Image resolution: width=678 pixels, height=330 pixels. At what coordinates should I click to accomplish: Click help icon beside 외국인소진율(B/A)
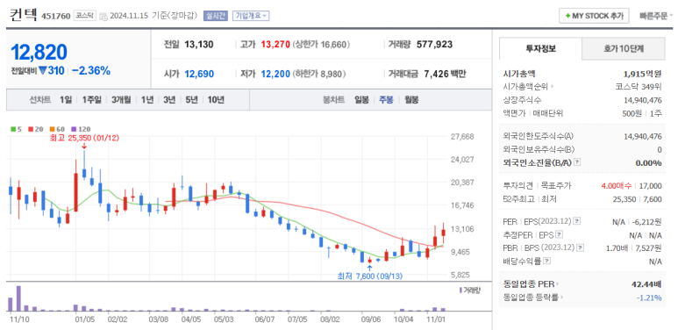577,162
